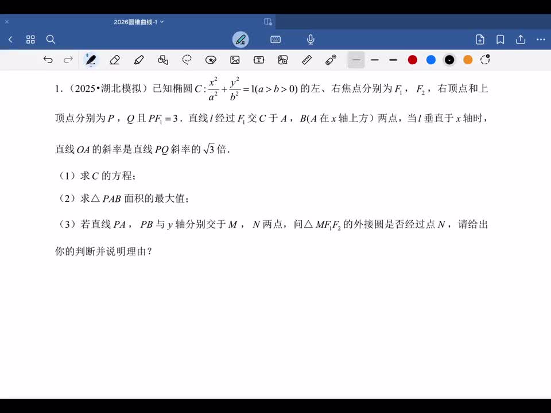Viewport: 551px width, 413px height.
Task: Pick the red pen color
Action: coord(413,60)
